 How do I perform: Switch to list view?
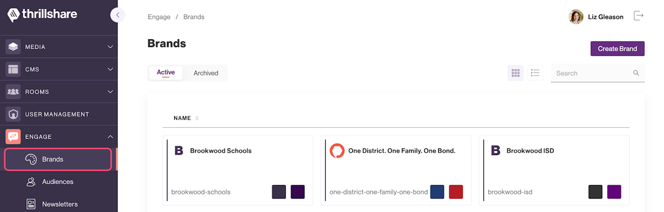coord(535,73)
